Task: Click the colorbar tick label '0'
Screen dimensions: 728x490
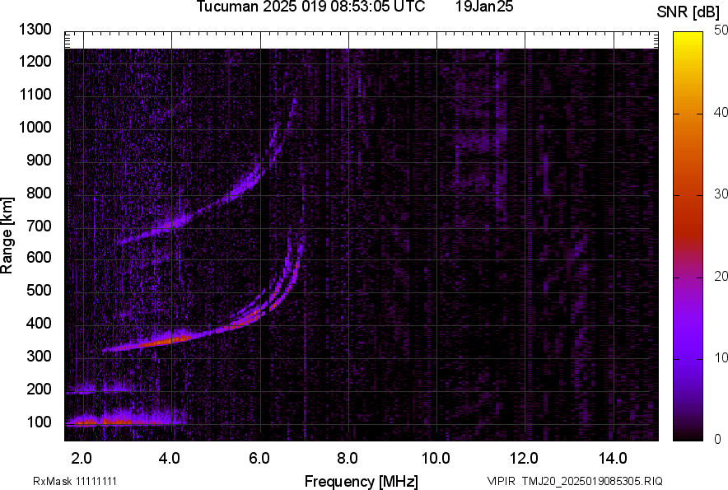Action: point(717,440)
